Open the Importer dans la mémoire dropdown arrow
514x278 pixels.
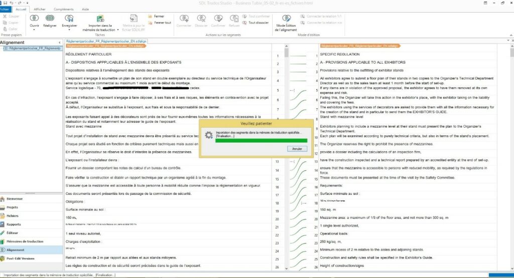tap(117, 30)
